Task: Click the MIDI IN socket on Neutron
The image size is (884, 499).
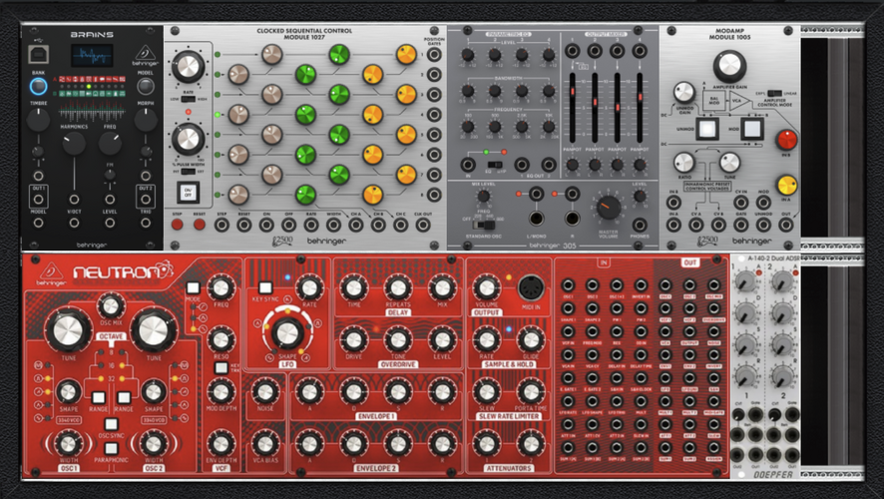Action: click(531, 287)
